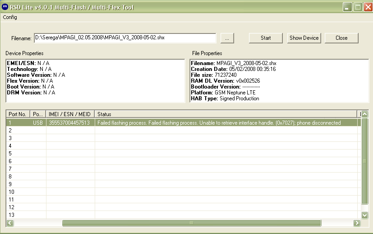The height and width of the screenshot is (234, 373).
Task: Click the horizontal scrollbar thumb
Action: (192, 223)
